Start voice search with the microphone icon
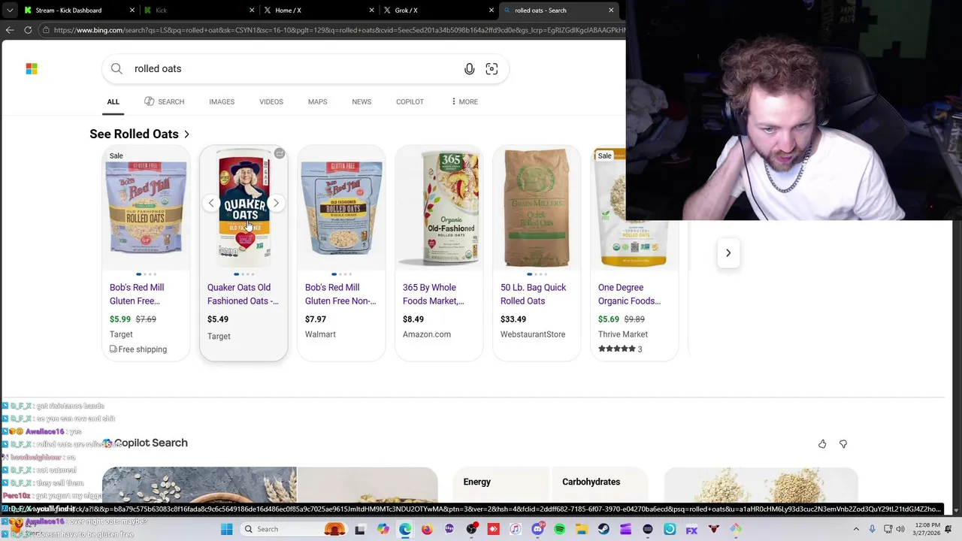Screen dimensions: 962x541 tap(469, 69)
